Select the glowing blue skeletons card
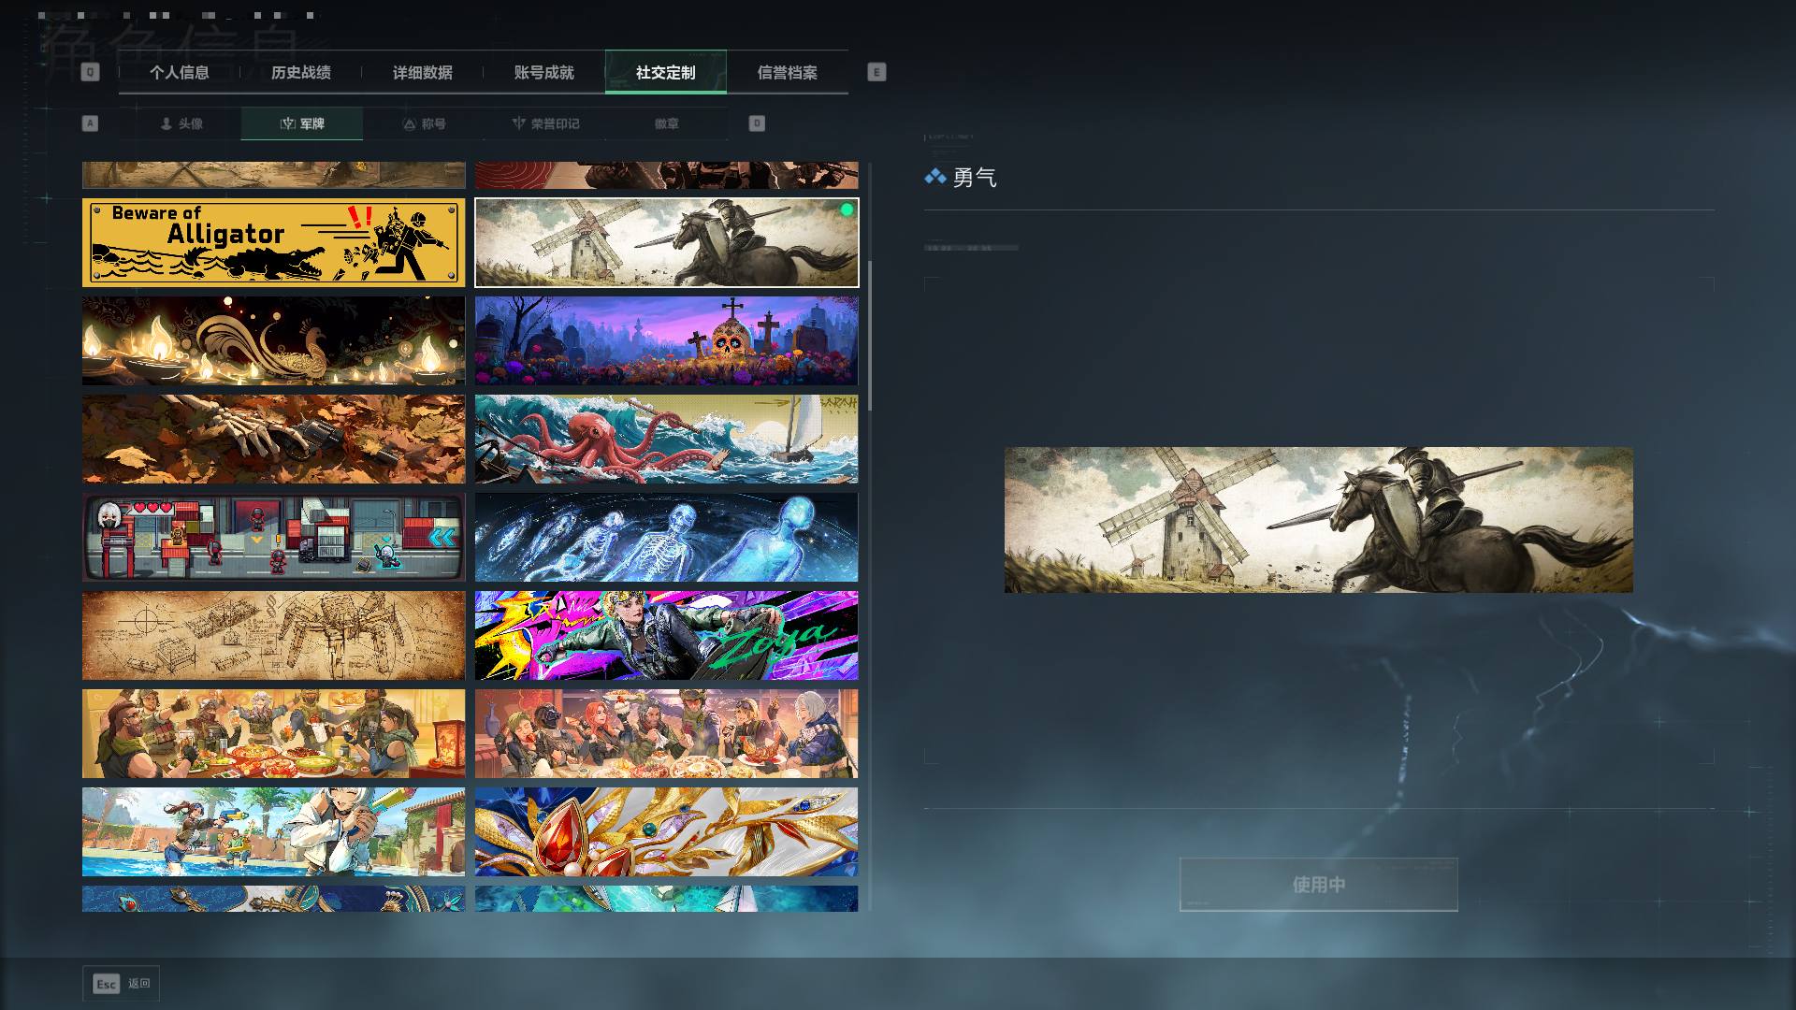1796x1010 pixels. 666,537
